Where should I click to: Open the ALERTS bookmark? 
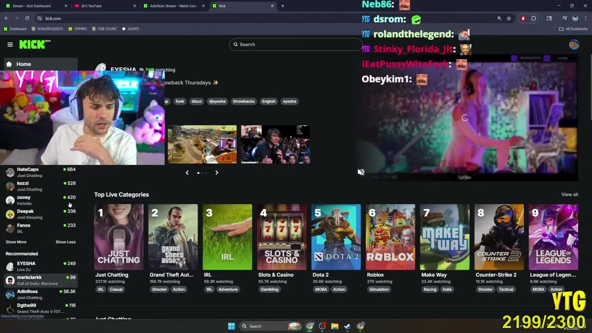(130, 29)
